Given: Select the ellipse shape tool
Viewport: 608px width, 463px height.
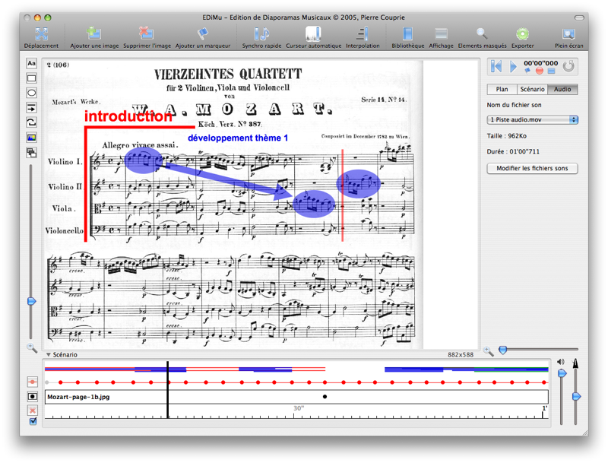Looking at the screenshot, I should (x=31, y=93).
